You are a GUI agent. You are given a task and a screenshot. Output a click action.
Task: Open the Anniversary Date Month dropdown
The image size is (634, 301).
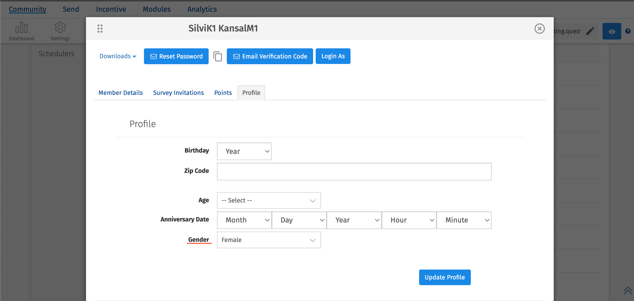pos(244,220)
